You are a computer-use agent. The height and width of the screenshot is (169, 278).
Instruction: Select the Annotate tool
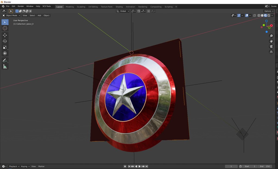pyautogui.click(x=5, y=60)
